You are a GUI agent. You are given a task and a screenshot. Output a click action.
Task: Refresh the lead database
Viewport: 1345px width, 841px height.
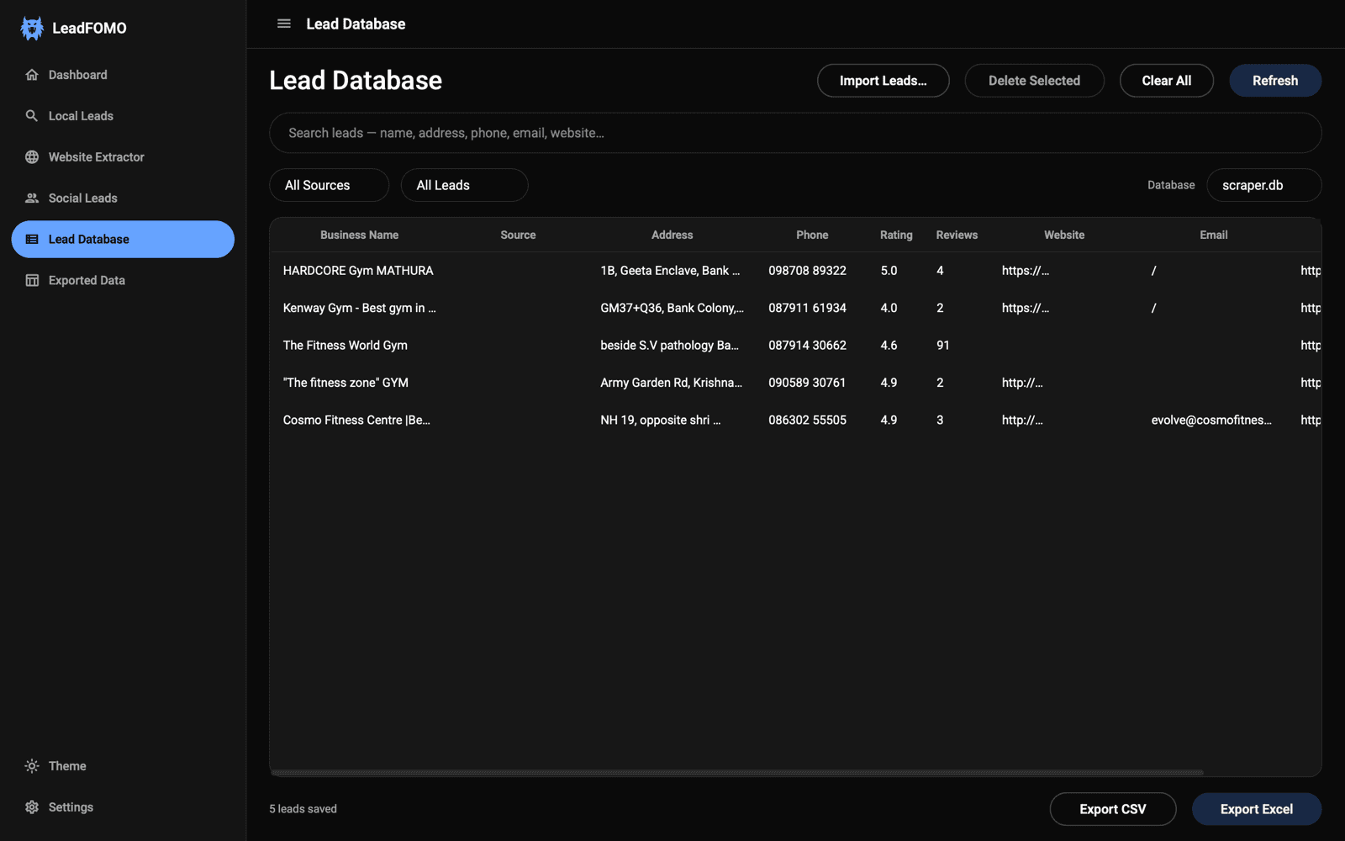1275,81
